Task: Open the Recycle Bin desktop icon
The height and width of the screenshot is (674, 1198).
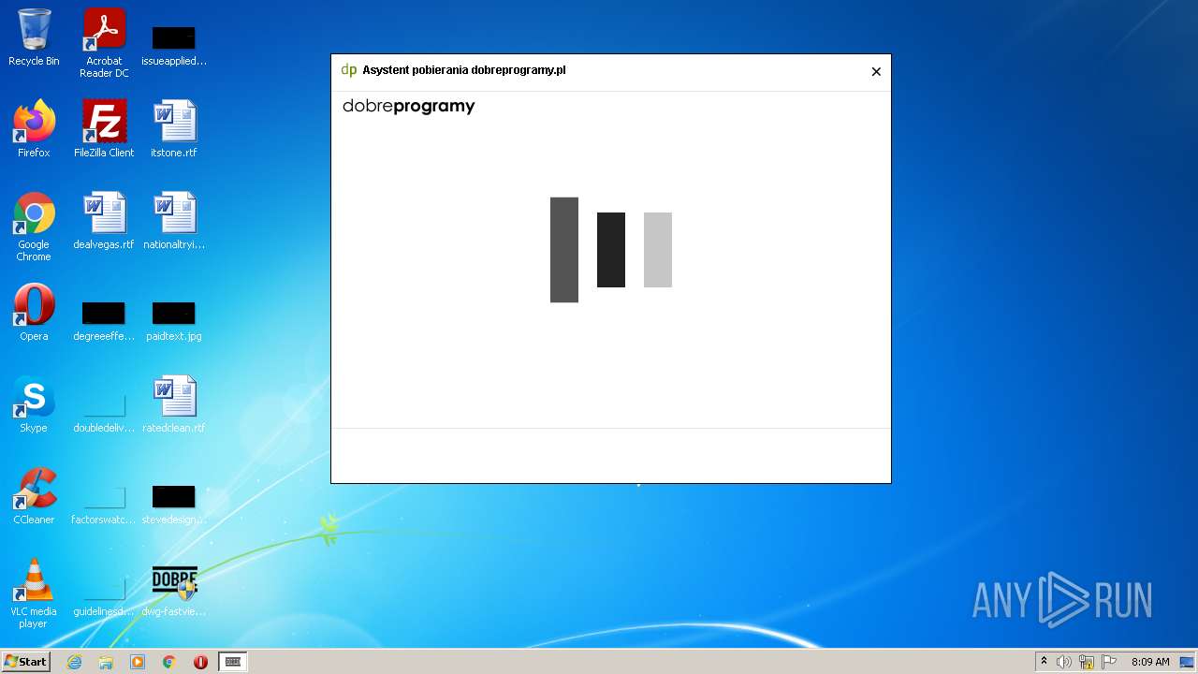Action: (34, 37)
